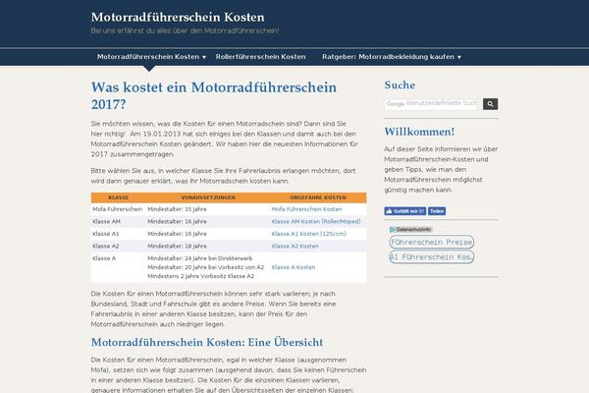Open 'Ratgeber: Motorradbekleidung kaufen' menu item
The image size is (589, 393).
[x=388, y=57]
